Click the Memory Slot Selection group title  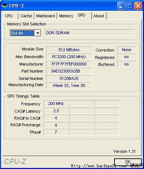coord(27,24)
